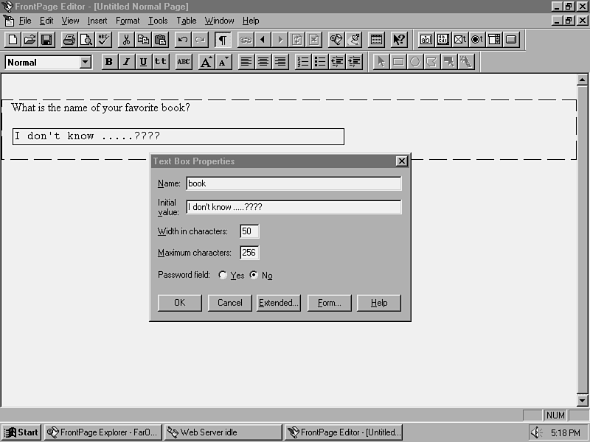
Task: Open Windows Start menu
Action: click(21, 432)
